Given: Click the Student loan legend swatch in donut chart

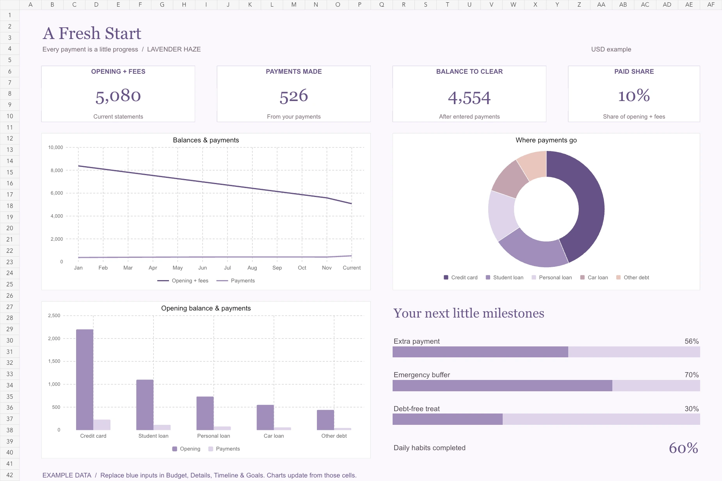Looking at the screenshot, I should click(x=488, y=277).
